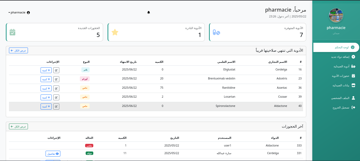Open لوحة التحكم dashboard menu item
The width and height of the screenshot is (360, 161).
click(336, 47)
